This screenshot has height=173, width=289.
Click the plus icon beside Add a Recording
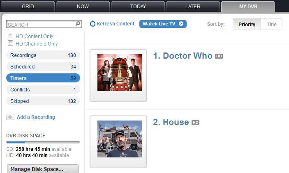click(x=10, y=117)
